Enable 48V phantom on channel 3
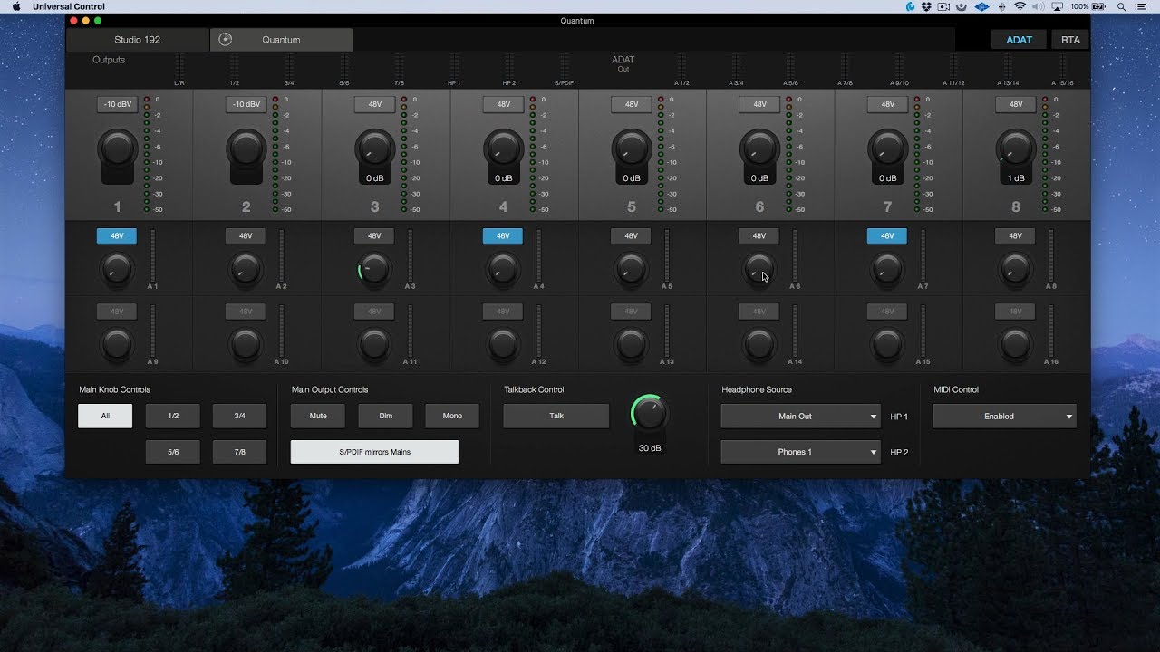The height and width of the screenshot is (652, 1160). [374, 104]
